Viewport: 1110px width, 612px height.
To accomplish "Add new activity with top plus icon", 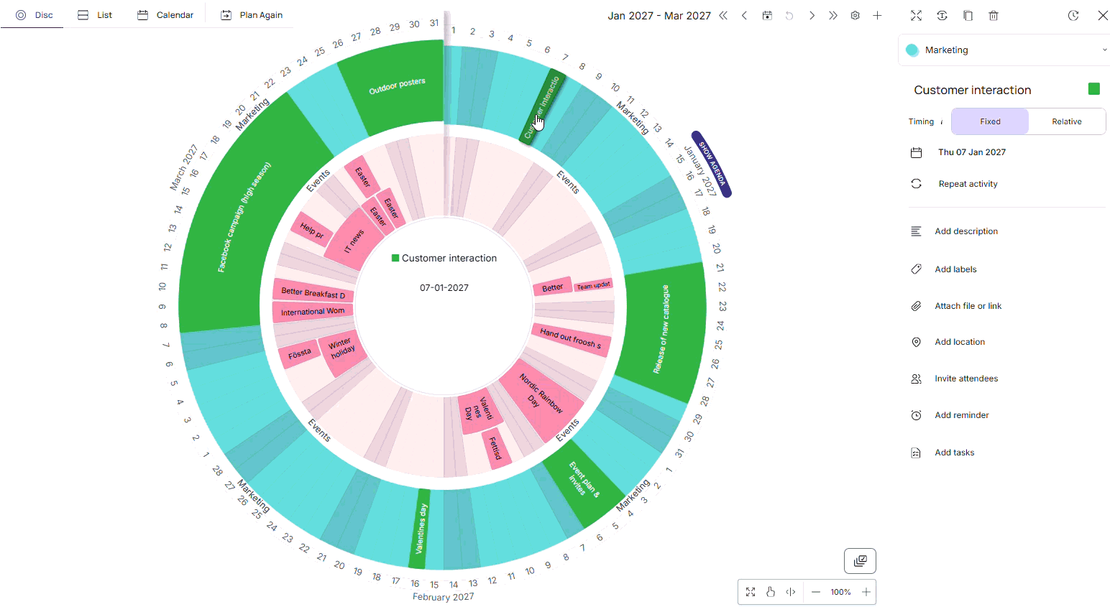I will coord(877,15).
